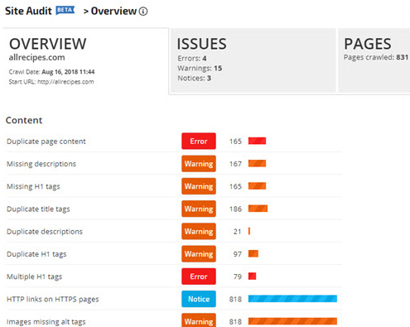Click the Error badge for Duplicate page content

coord(199,142)
